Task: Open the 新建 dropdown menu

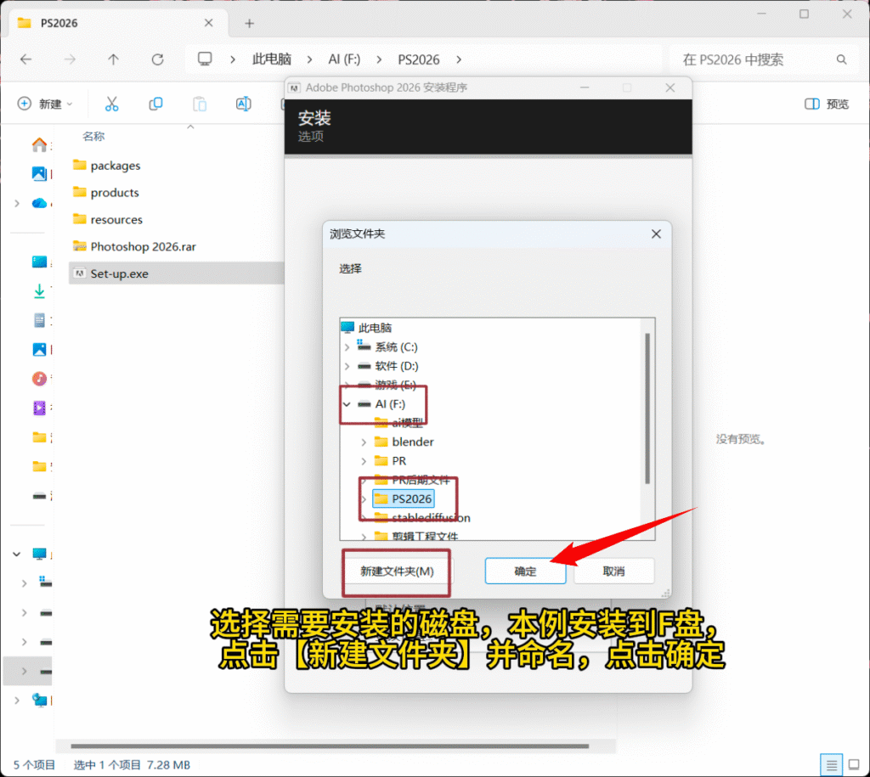Action: click(46, 104)
